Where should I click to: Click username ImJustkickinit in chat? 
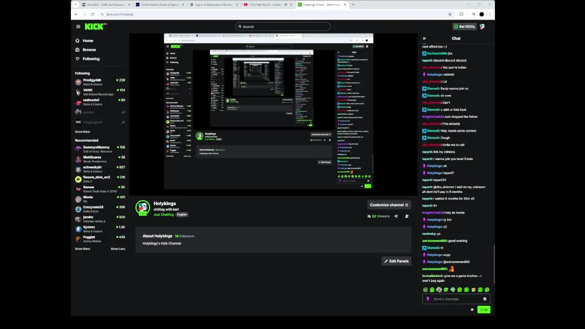(432, 276)
